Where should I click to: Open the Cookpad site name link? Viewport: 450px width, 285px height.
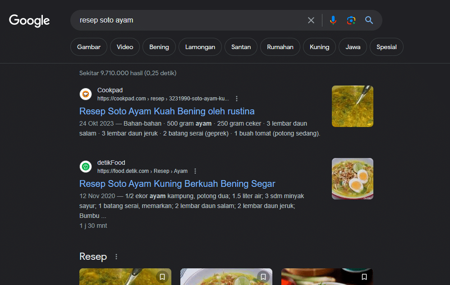coord(110,90)
